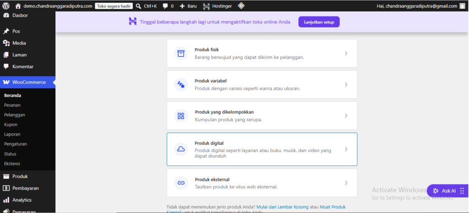Viewport: 469px width, 213px height.
Task: Click the Hostinger logo in the purple banner
Action: [132, 21]
